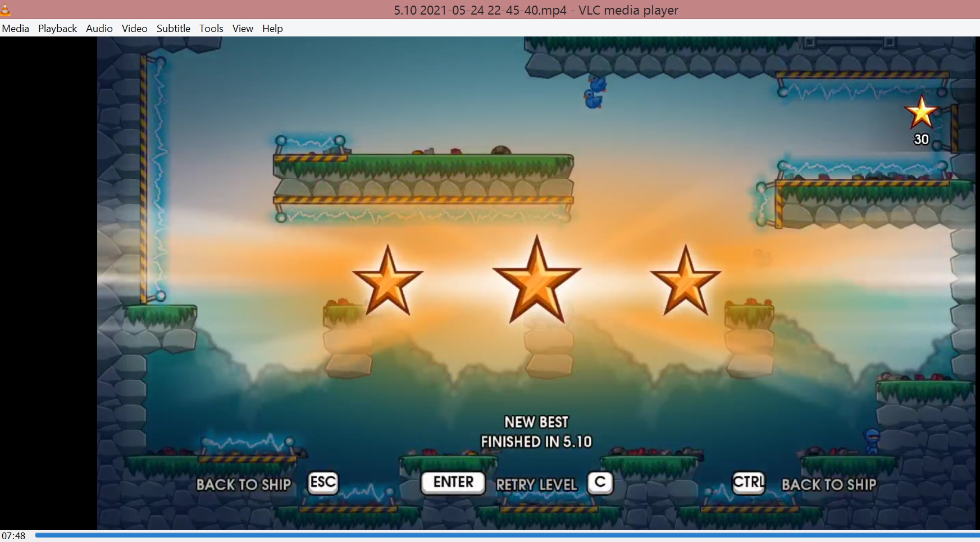Open the Audio menu
The image size is (980, 542).
click(x=99, y=29)
